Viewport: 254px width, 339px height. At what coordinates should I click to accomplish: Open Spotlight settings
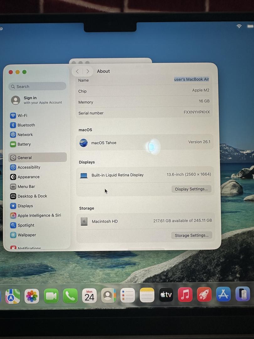tap(26, 225)
